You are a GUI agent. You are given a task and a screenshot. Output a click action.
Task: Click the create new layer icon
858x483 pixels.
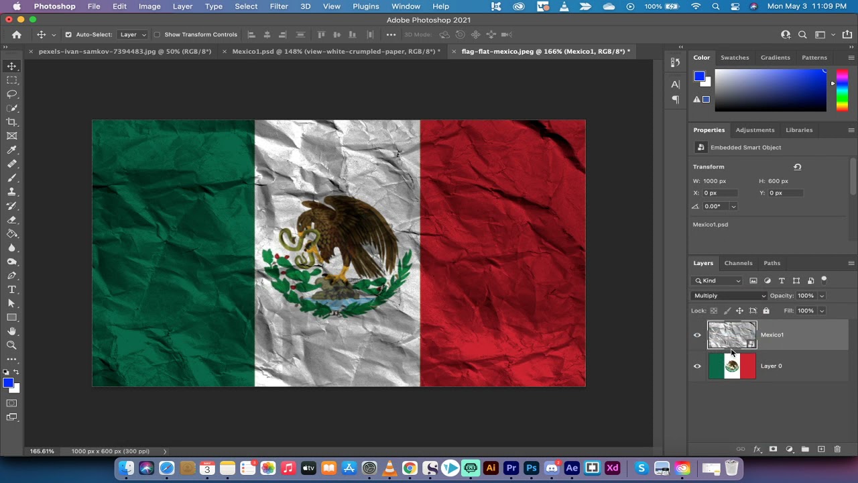coord(821,449)
